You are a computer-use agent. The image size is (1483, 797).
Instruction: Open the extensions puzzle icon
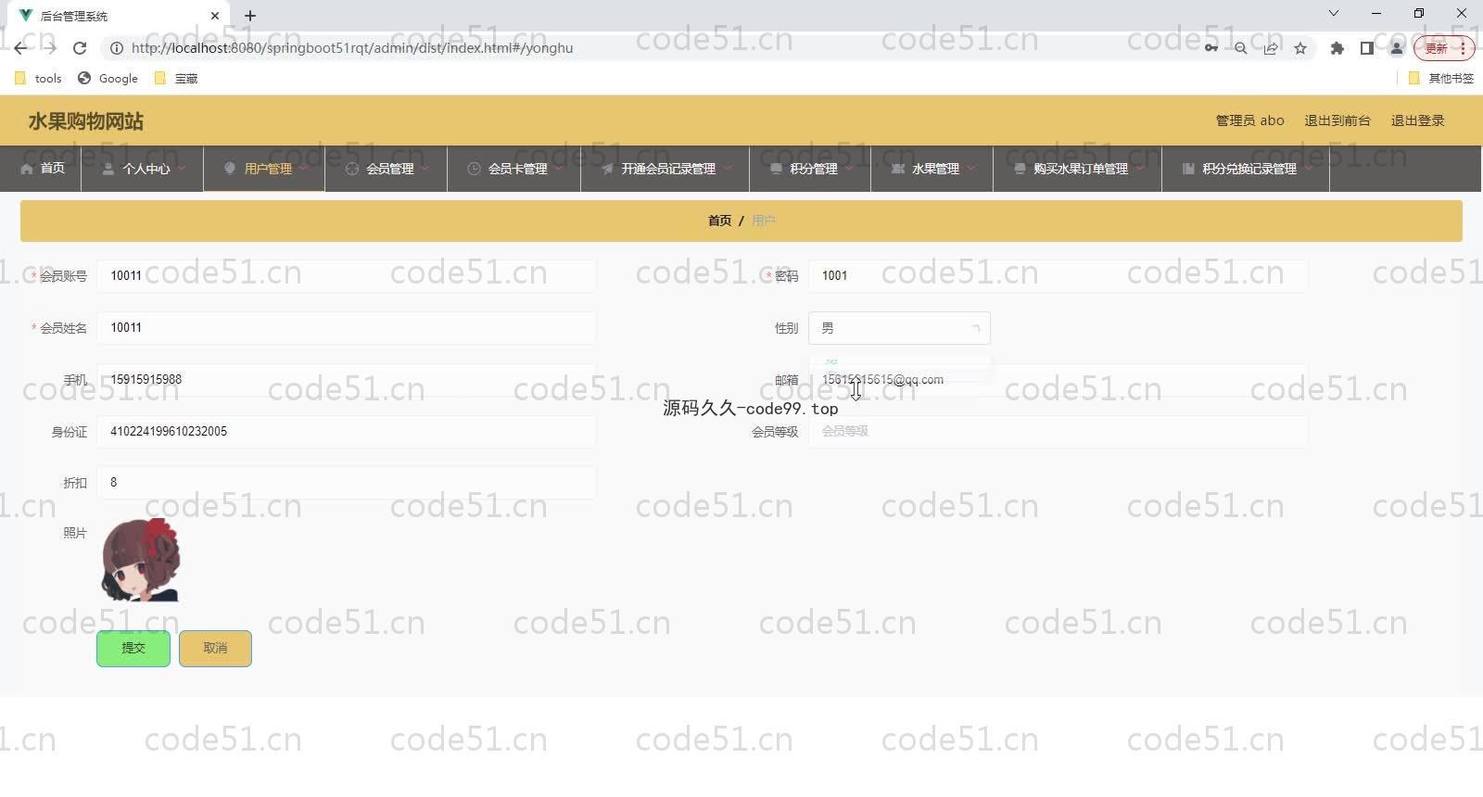[1337, 48]
